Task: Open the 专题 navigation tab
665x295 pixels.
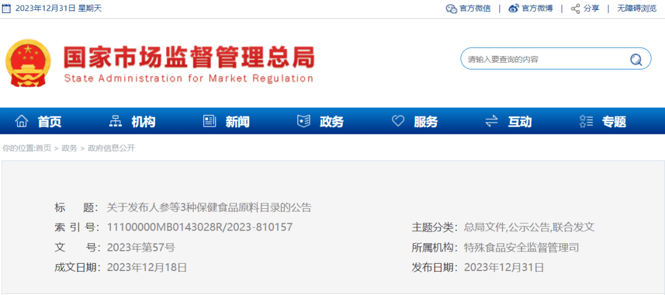Action: click(614, 122)
